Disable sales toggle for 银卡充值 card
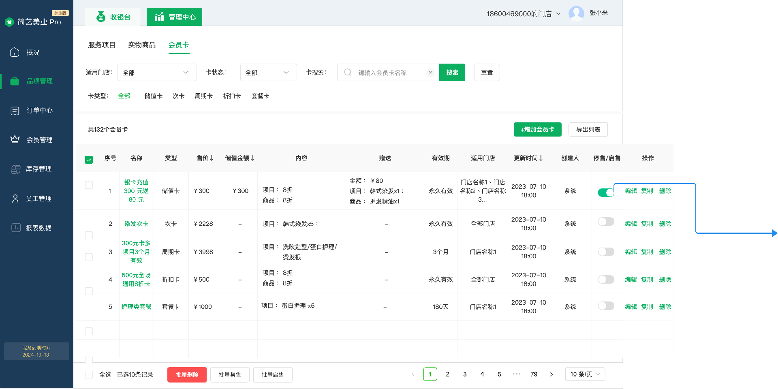This screenshot has height=389, width=778. point(606,192)
